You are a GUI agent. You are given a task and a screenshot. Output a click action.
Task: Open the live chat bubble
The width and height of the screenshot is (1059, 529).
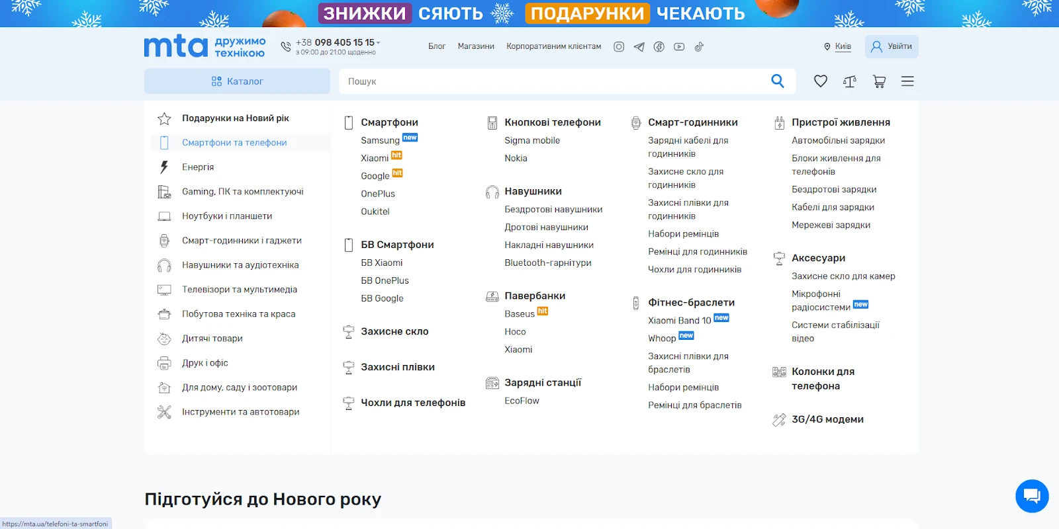coord(1032,496)
